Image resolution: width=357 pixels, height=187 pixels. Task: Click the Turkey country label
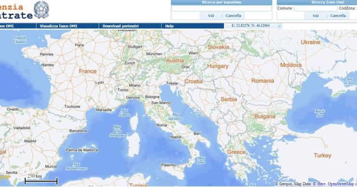322,155
